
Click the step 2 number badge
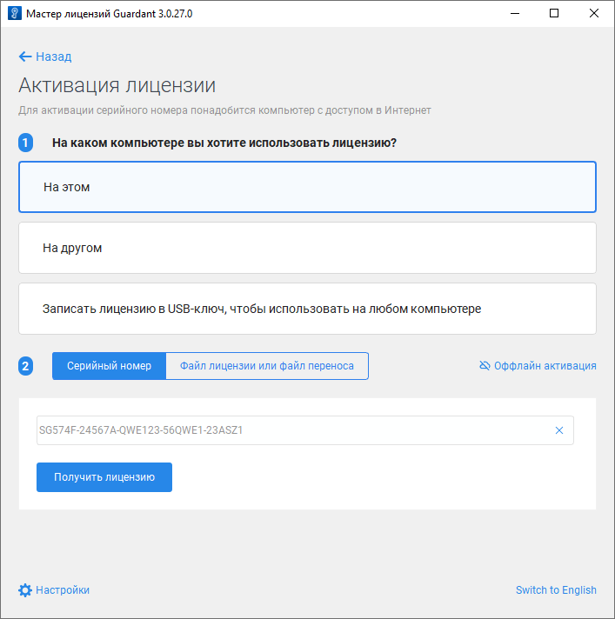pos(25,366)
